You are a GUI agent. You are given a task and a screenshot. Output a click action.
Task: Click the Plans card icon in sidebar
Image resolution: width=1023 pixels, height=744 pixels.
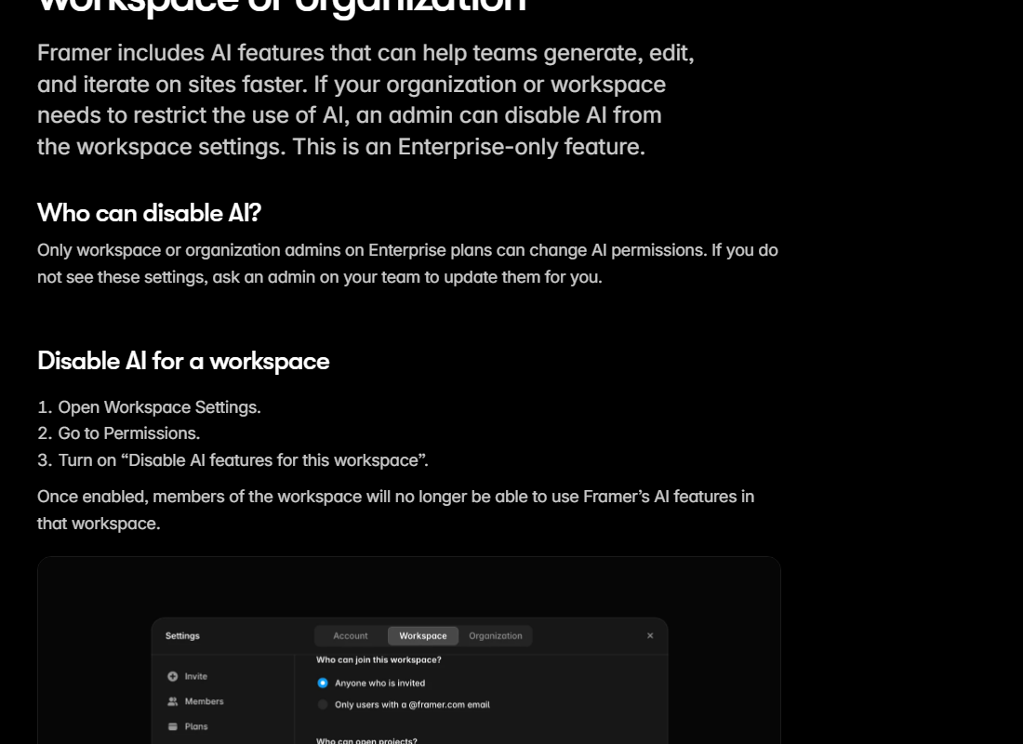click(x=172, y=726)
